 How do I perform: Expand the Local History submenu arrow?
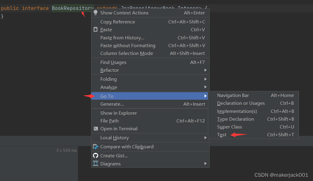point(205,137)
